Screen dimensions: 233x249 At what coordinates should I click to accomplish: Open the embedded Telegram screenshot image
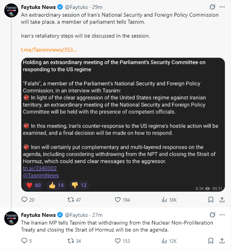pos(123,124)
